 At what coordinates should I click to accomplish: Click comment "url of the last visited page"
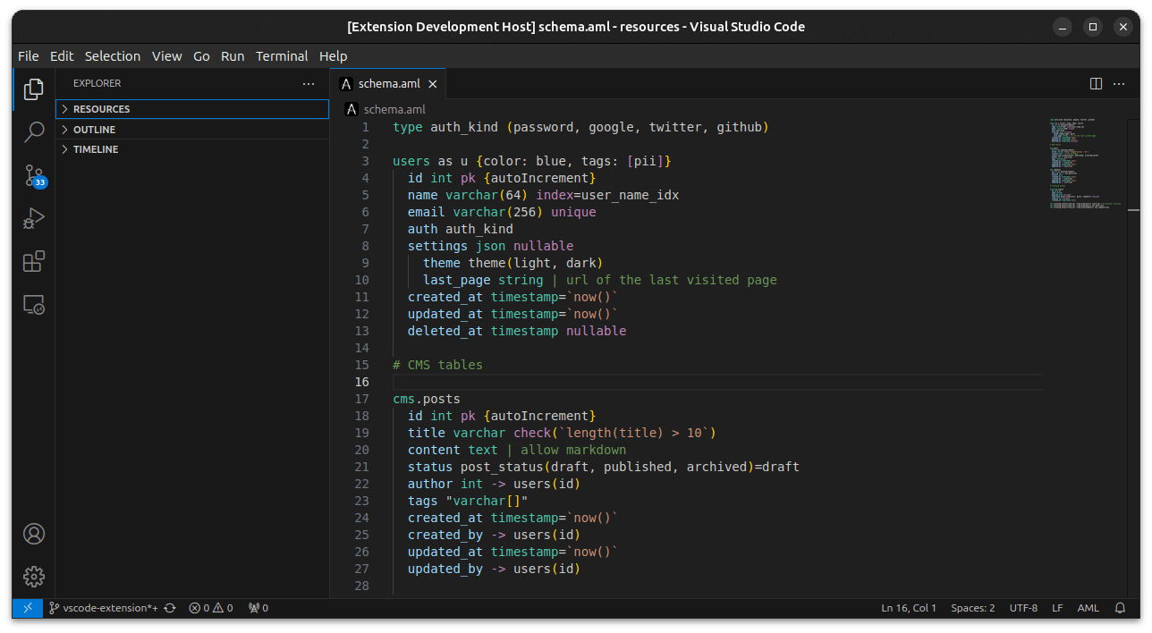(672, 280)
